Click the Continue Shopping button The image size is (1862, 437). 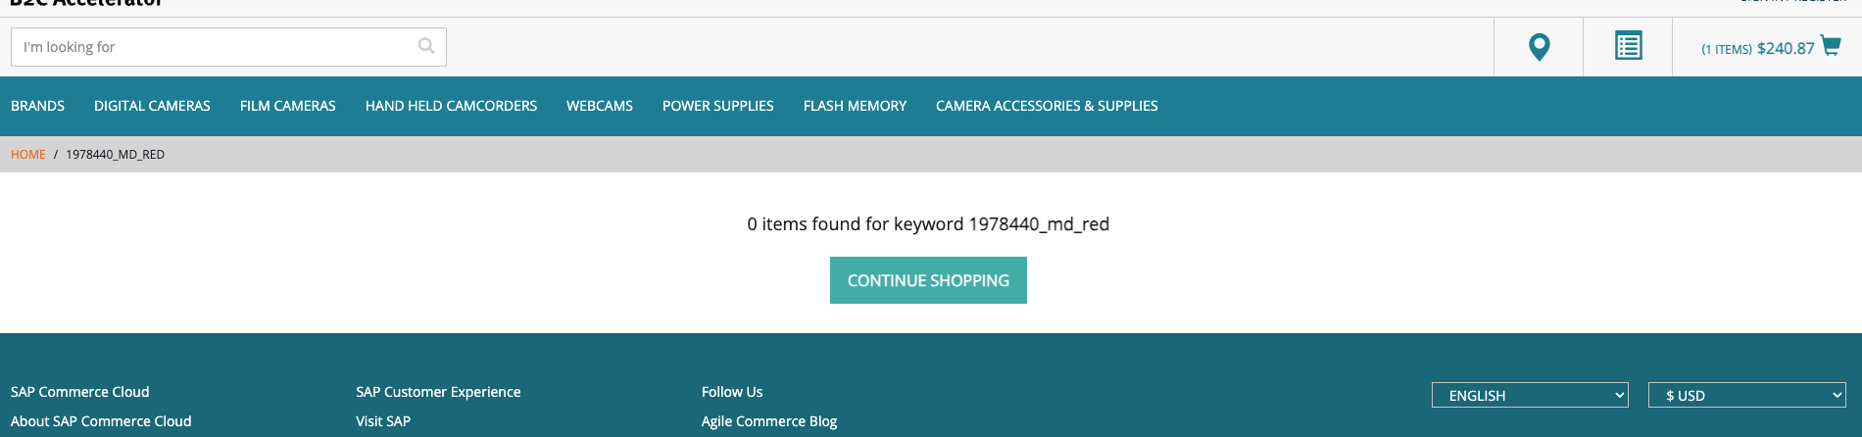[928, 280]
